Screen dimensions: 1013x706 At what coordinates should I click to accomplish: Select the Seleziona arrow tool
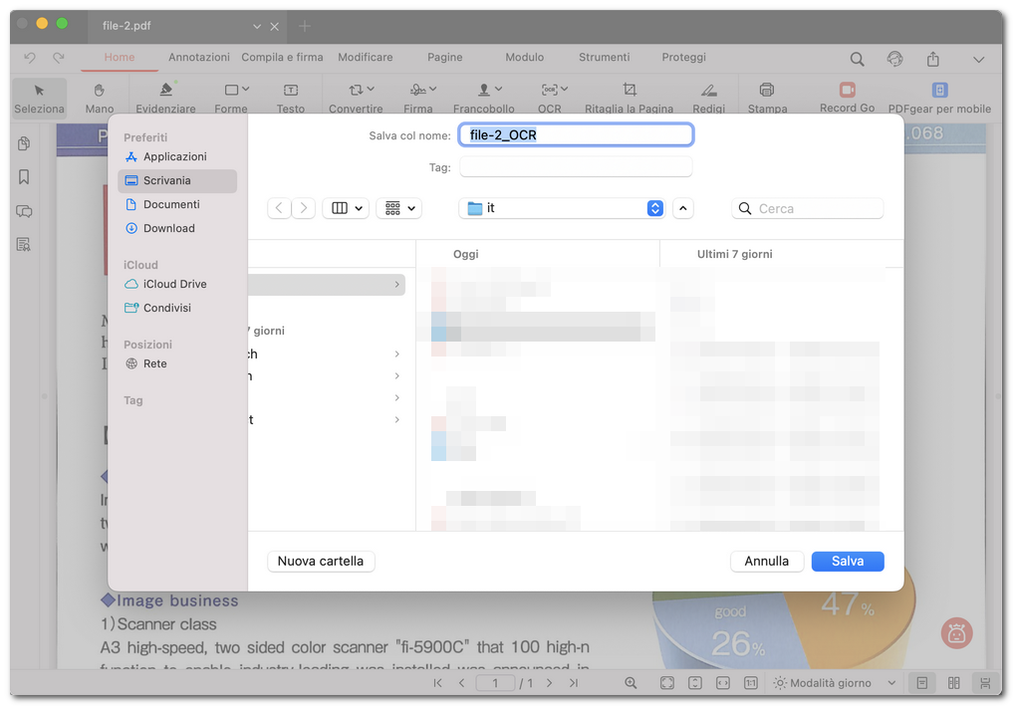(38, 95)
